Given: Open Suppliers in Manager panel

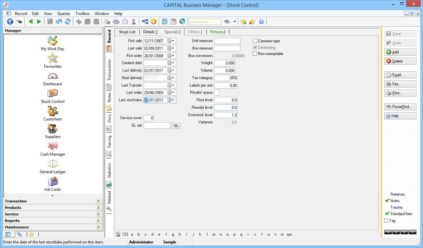Looking at the screenshot, I should point(52,131).
